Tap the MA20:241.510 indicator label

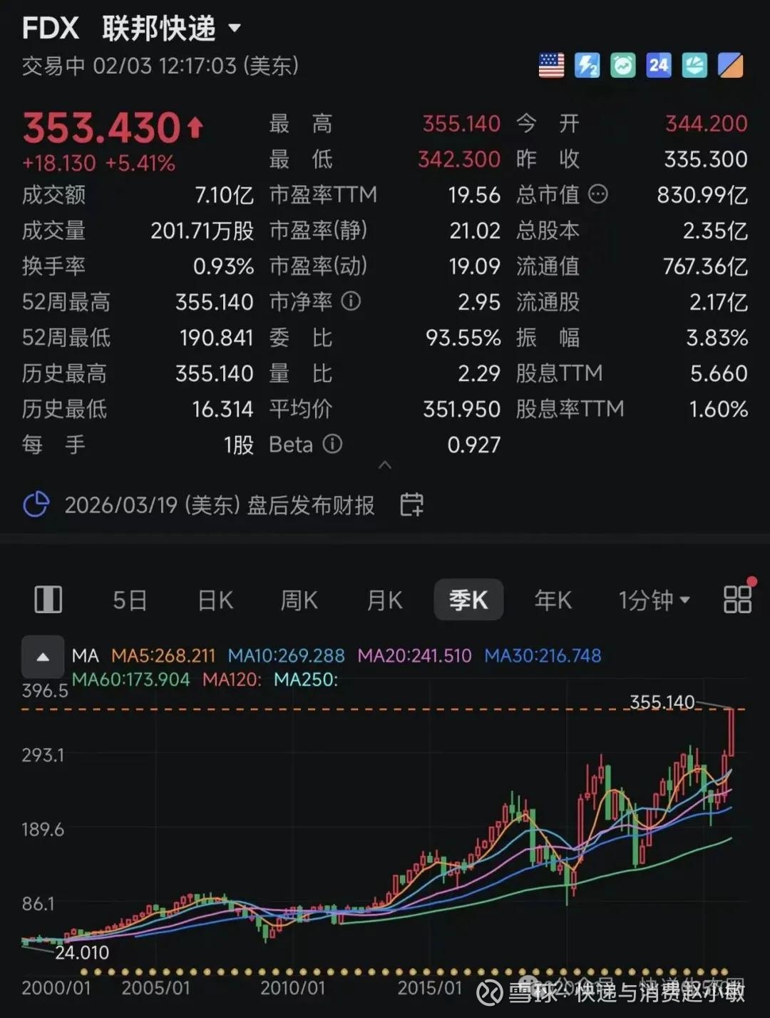click(x=414, y=655)
